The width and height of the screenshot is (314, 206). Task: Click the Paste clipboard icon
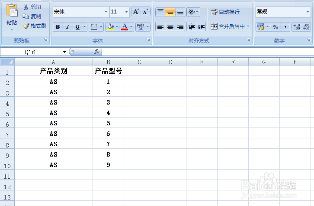(x=12, y=10)
